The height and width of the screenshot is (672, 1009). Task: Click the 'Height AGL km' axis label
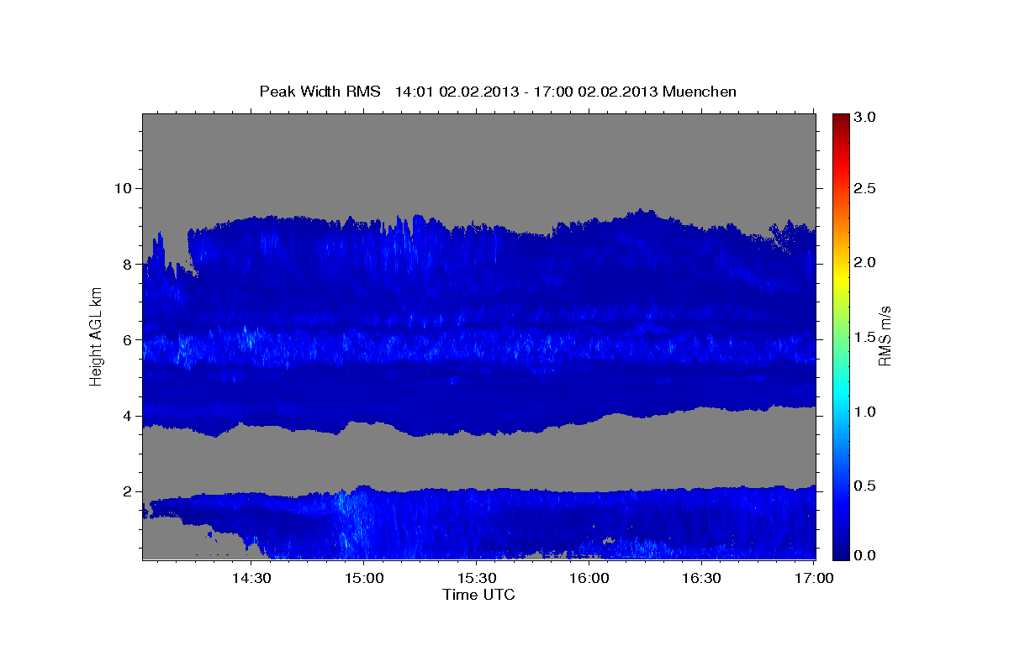[x=96, y=336]
